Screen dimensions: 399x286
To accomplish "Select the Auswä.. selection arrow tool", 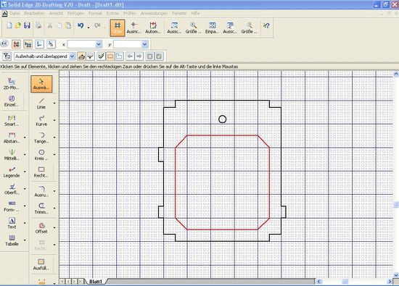I will click(41, 84).
